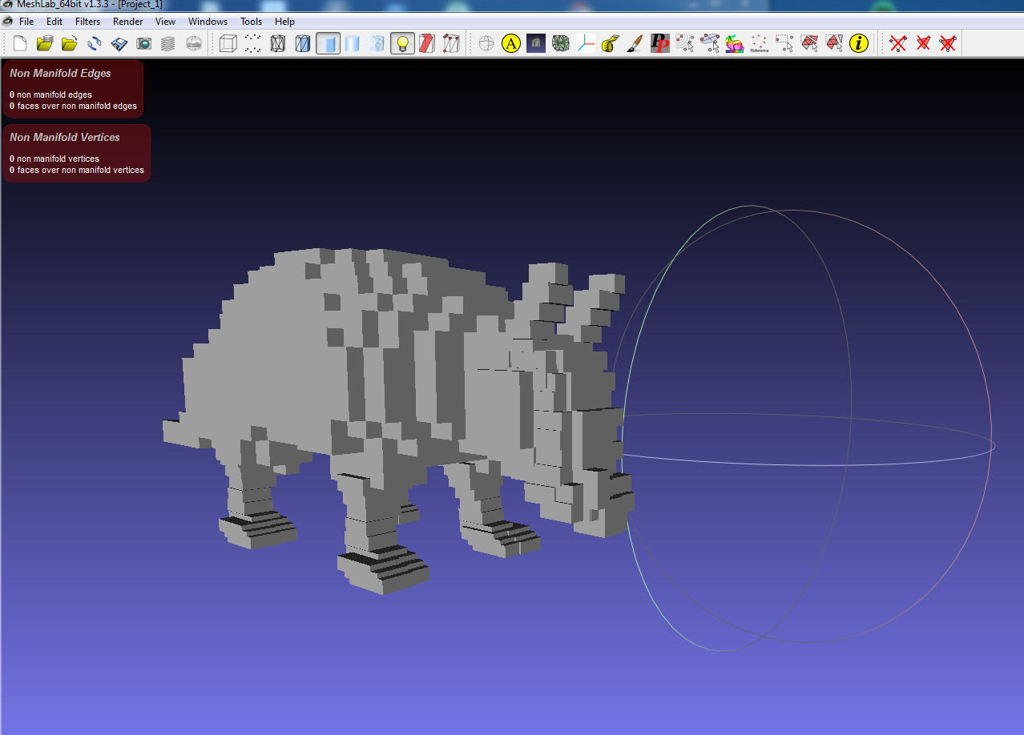
Task: Toggle Bounding Box render mode
Action: pos(228,43)
